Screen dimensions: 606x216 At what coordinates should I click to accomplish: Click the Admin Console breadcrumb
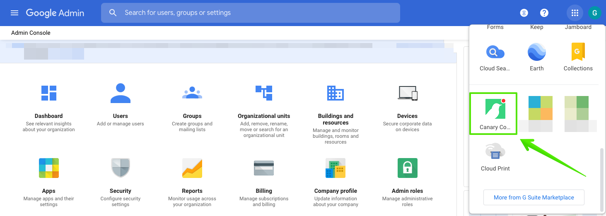[31, 33]
